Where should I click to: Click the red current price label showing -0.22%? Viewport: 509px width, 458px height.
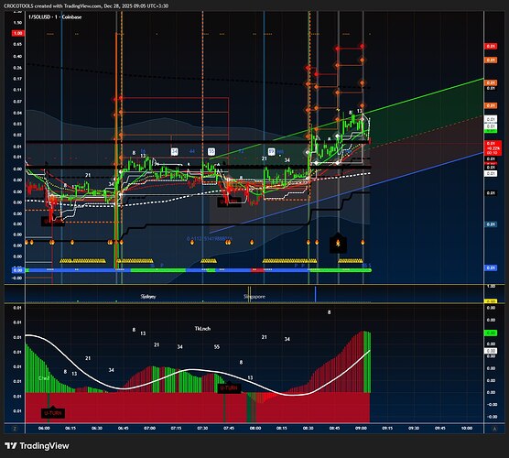[492, 148]
